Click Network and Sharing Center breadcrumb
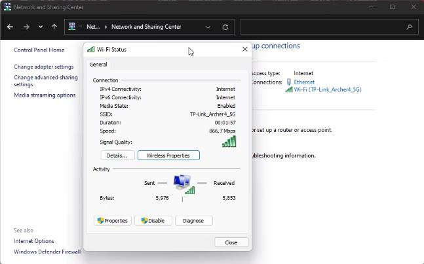 [x=146, y=27]
